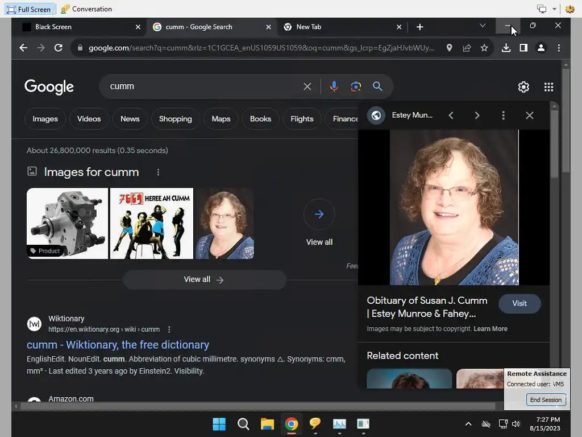
Task: Close the image preview panel
Action: (x=530, y=116)
